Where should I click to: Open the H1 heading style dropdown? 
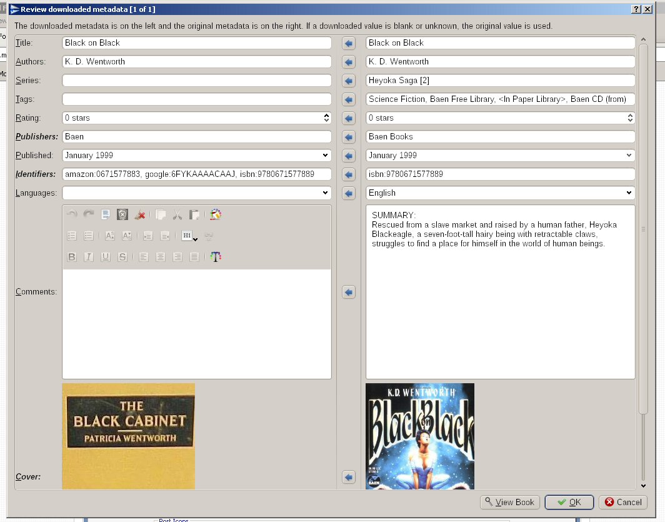[189, 236]
